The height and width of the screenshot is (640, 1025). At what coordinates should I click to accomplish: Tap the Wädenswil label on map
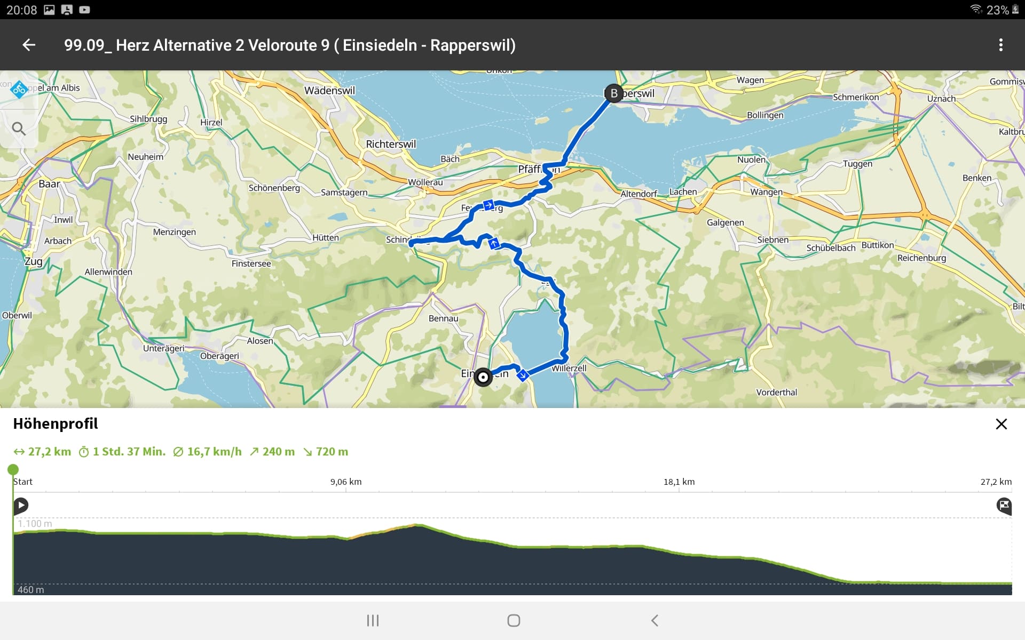click(x=329, y=91)
